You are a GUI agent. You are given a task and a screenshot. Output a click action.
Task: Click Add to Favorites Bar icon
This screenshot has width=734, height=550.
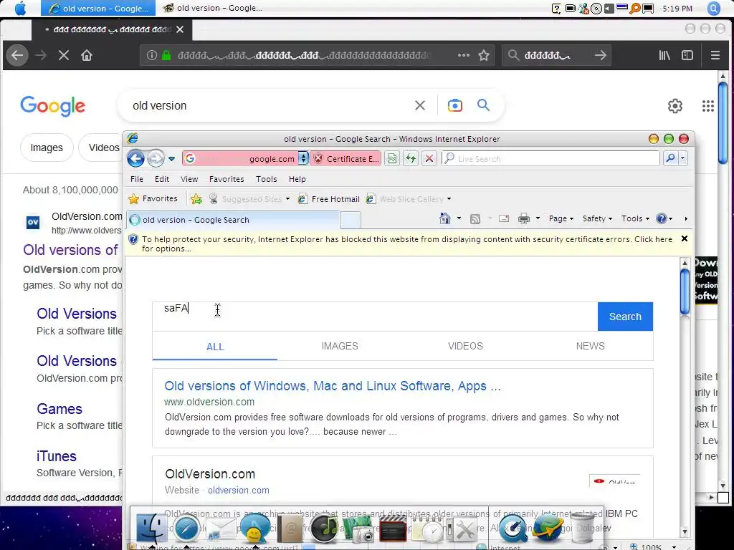tap(196, 199)
